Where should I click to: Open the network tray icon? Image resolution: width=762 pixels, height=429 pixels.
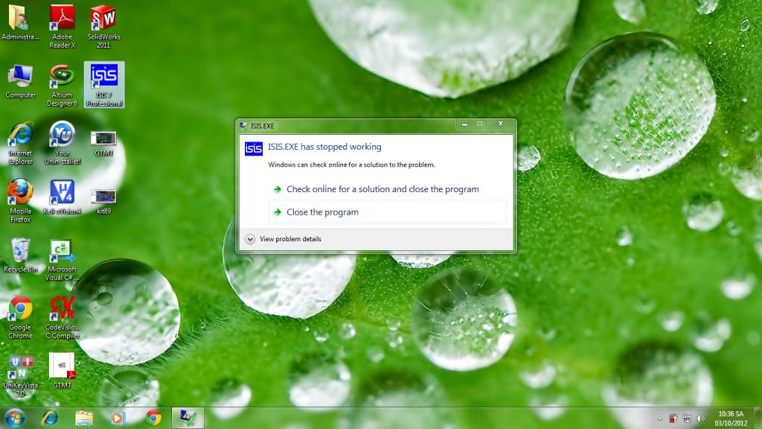click(x=687, y=419)
